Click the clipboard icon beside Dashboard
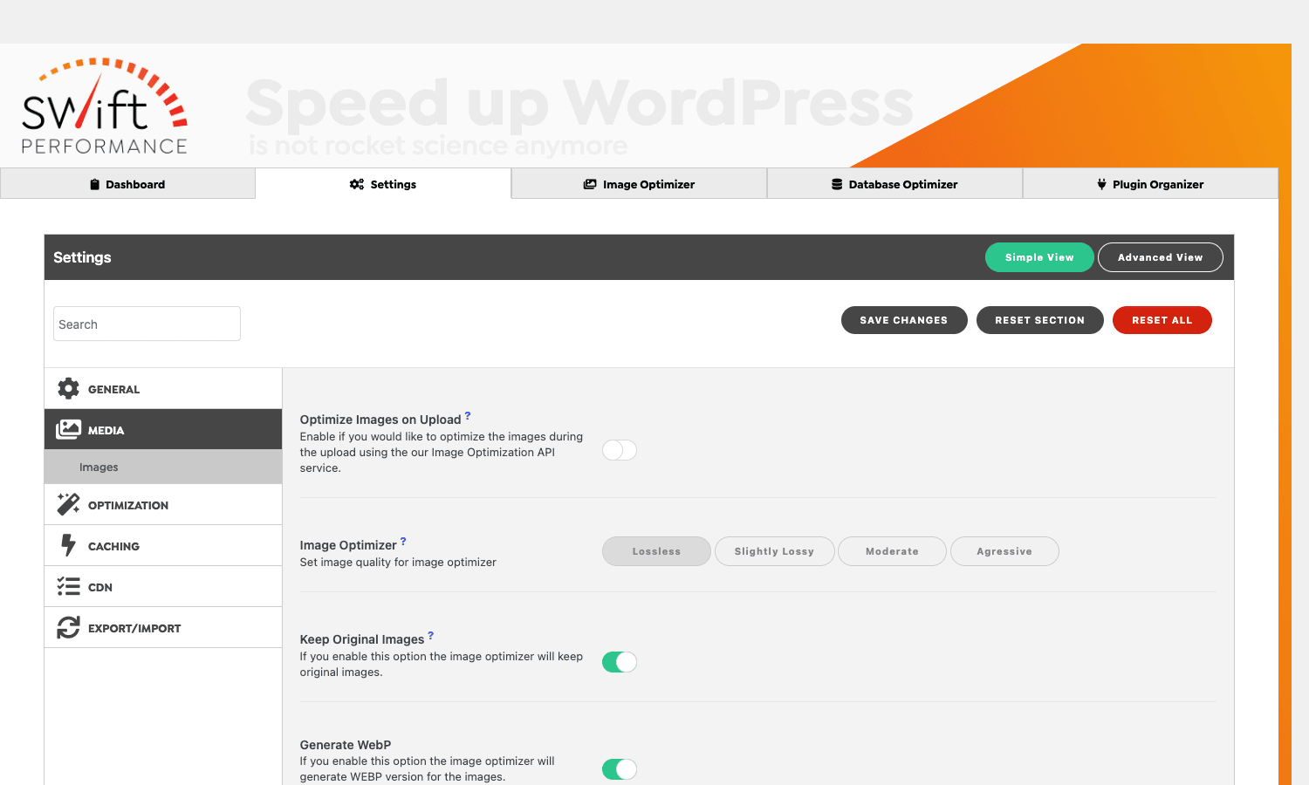The height and width of the screenshot is (785, 1309). point(94,184)
